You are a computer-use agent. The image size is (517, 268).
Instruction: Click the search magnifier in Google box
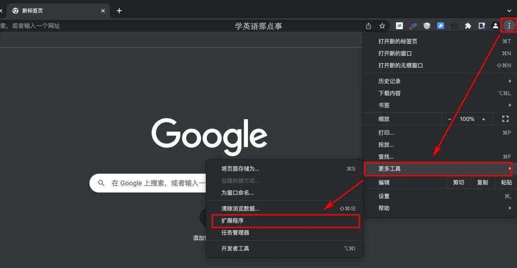click(x=101, y=183)
